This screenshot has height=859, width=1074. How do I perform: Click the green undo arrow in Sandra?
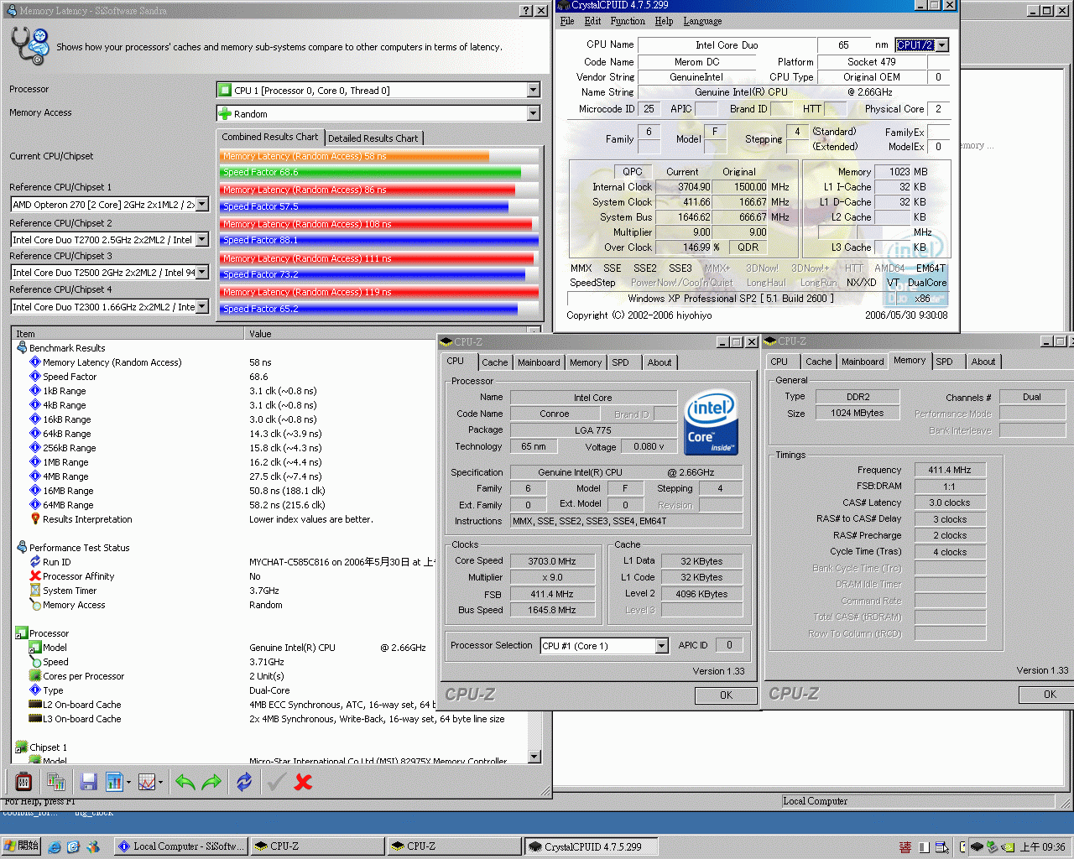[185, 781]
